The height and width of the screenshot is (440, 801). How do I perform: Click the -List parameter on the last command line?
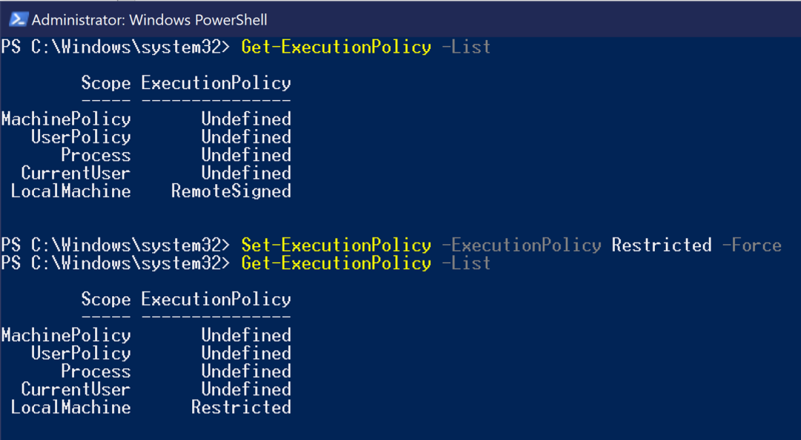(466, 263)
